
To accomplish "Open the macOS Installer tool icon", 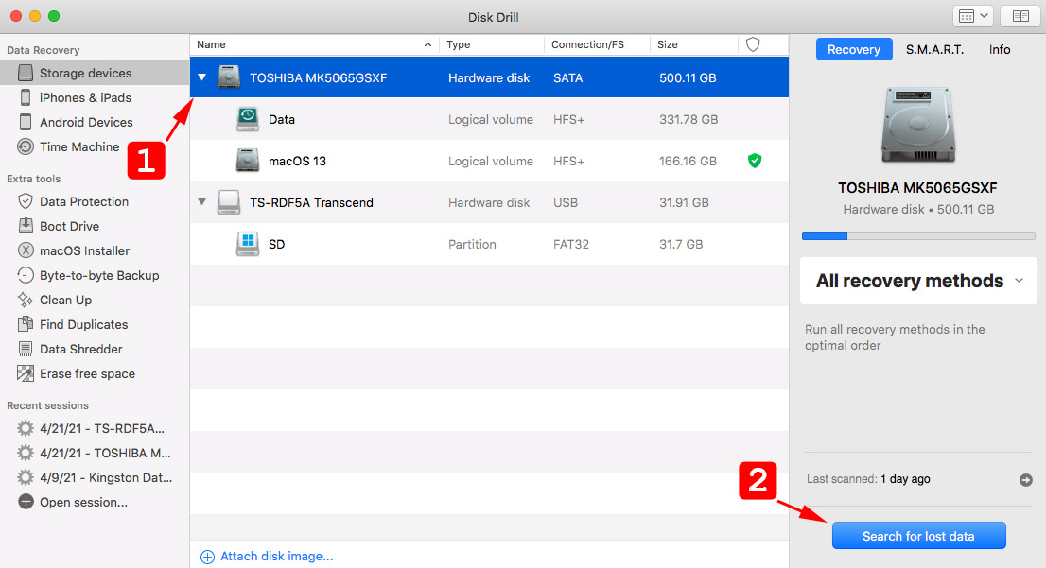I will pos(26,250).
